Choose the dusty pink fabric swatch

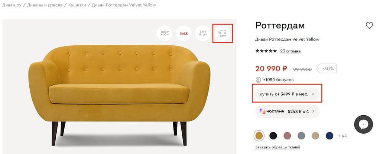(287, 136)
